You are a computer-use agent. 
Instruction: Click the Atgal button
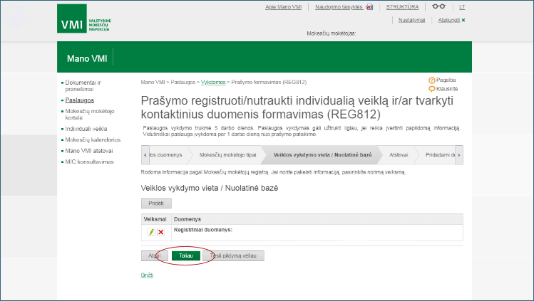pos(155,256)
